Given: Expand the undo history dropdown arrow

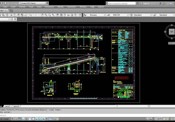Looking at the screenshot, I should (x=33, y=15).
